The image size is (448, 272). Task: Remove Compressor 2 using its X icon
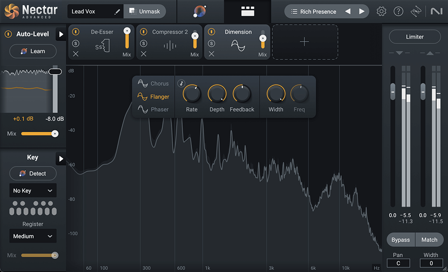143,54
